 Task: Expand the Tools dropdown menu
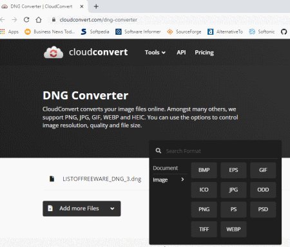155,52
